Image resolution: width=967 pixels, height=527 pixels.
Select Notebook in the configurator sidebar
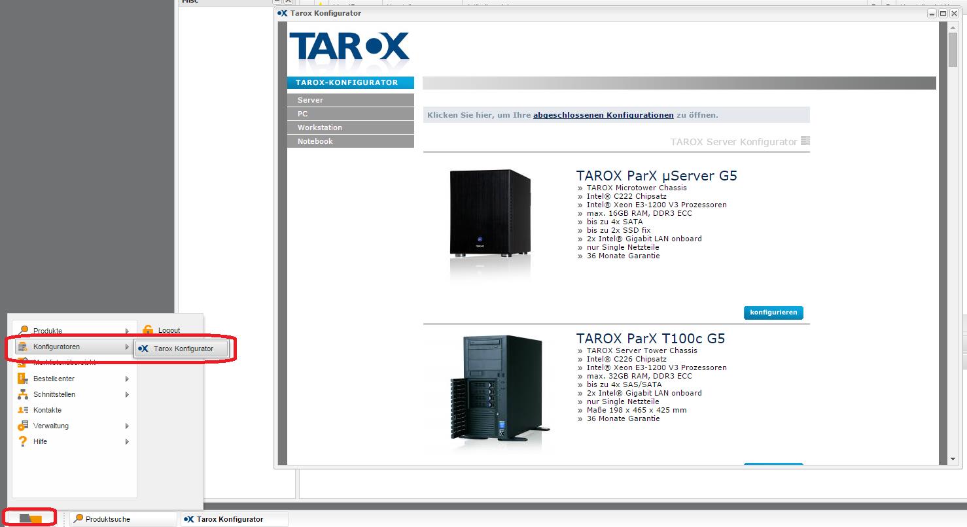click(351, 141)
